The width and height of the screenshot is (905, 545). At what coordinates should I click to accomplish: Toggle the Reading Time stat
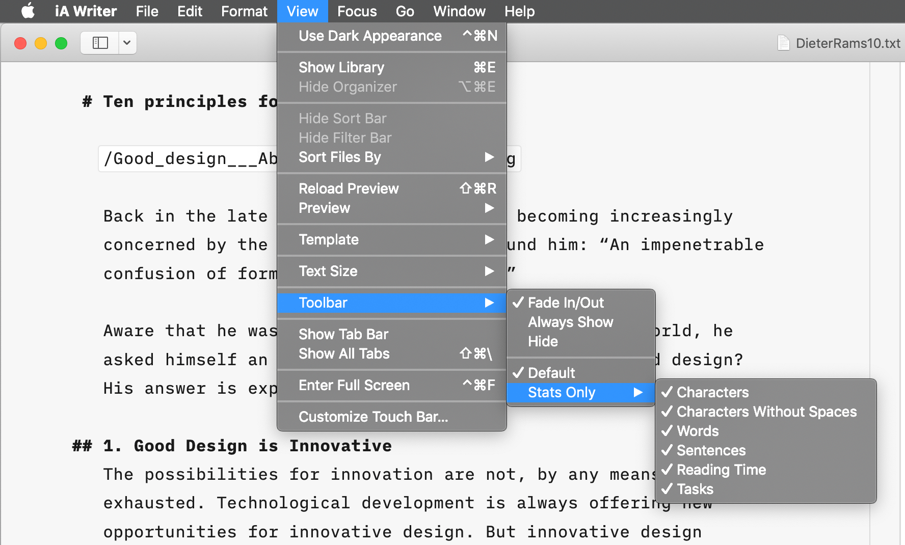766,470
